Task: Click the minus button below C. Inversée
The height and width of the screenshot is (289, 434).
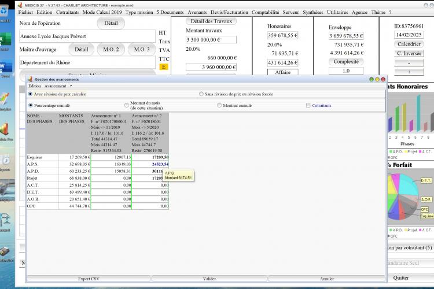Action: tap(409, 63)
